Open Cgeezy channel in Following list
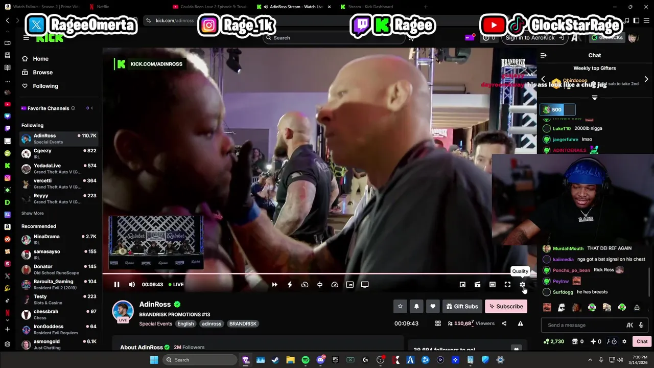This screenshot has width=654, height=368. [x=59, y=154]
